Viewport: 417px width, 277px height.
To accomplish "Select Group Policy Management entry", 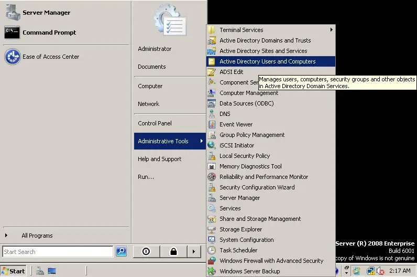I will pos(252,135).
